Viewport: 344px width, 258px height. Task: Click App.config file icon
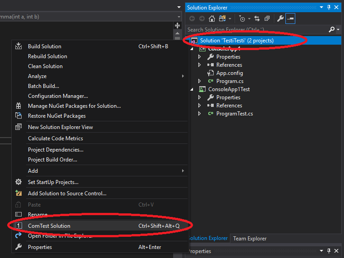pos(211,73)
